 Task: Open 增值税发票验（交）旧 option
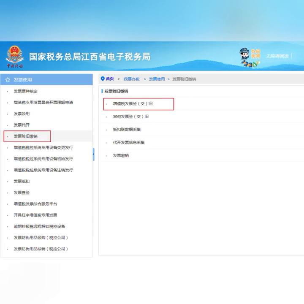(133, 104)
